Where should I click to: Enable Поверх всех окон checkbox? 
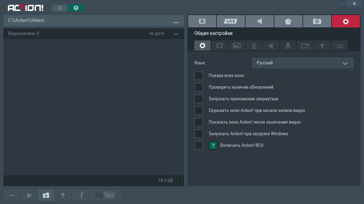point(199,76)
